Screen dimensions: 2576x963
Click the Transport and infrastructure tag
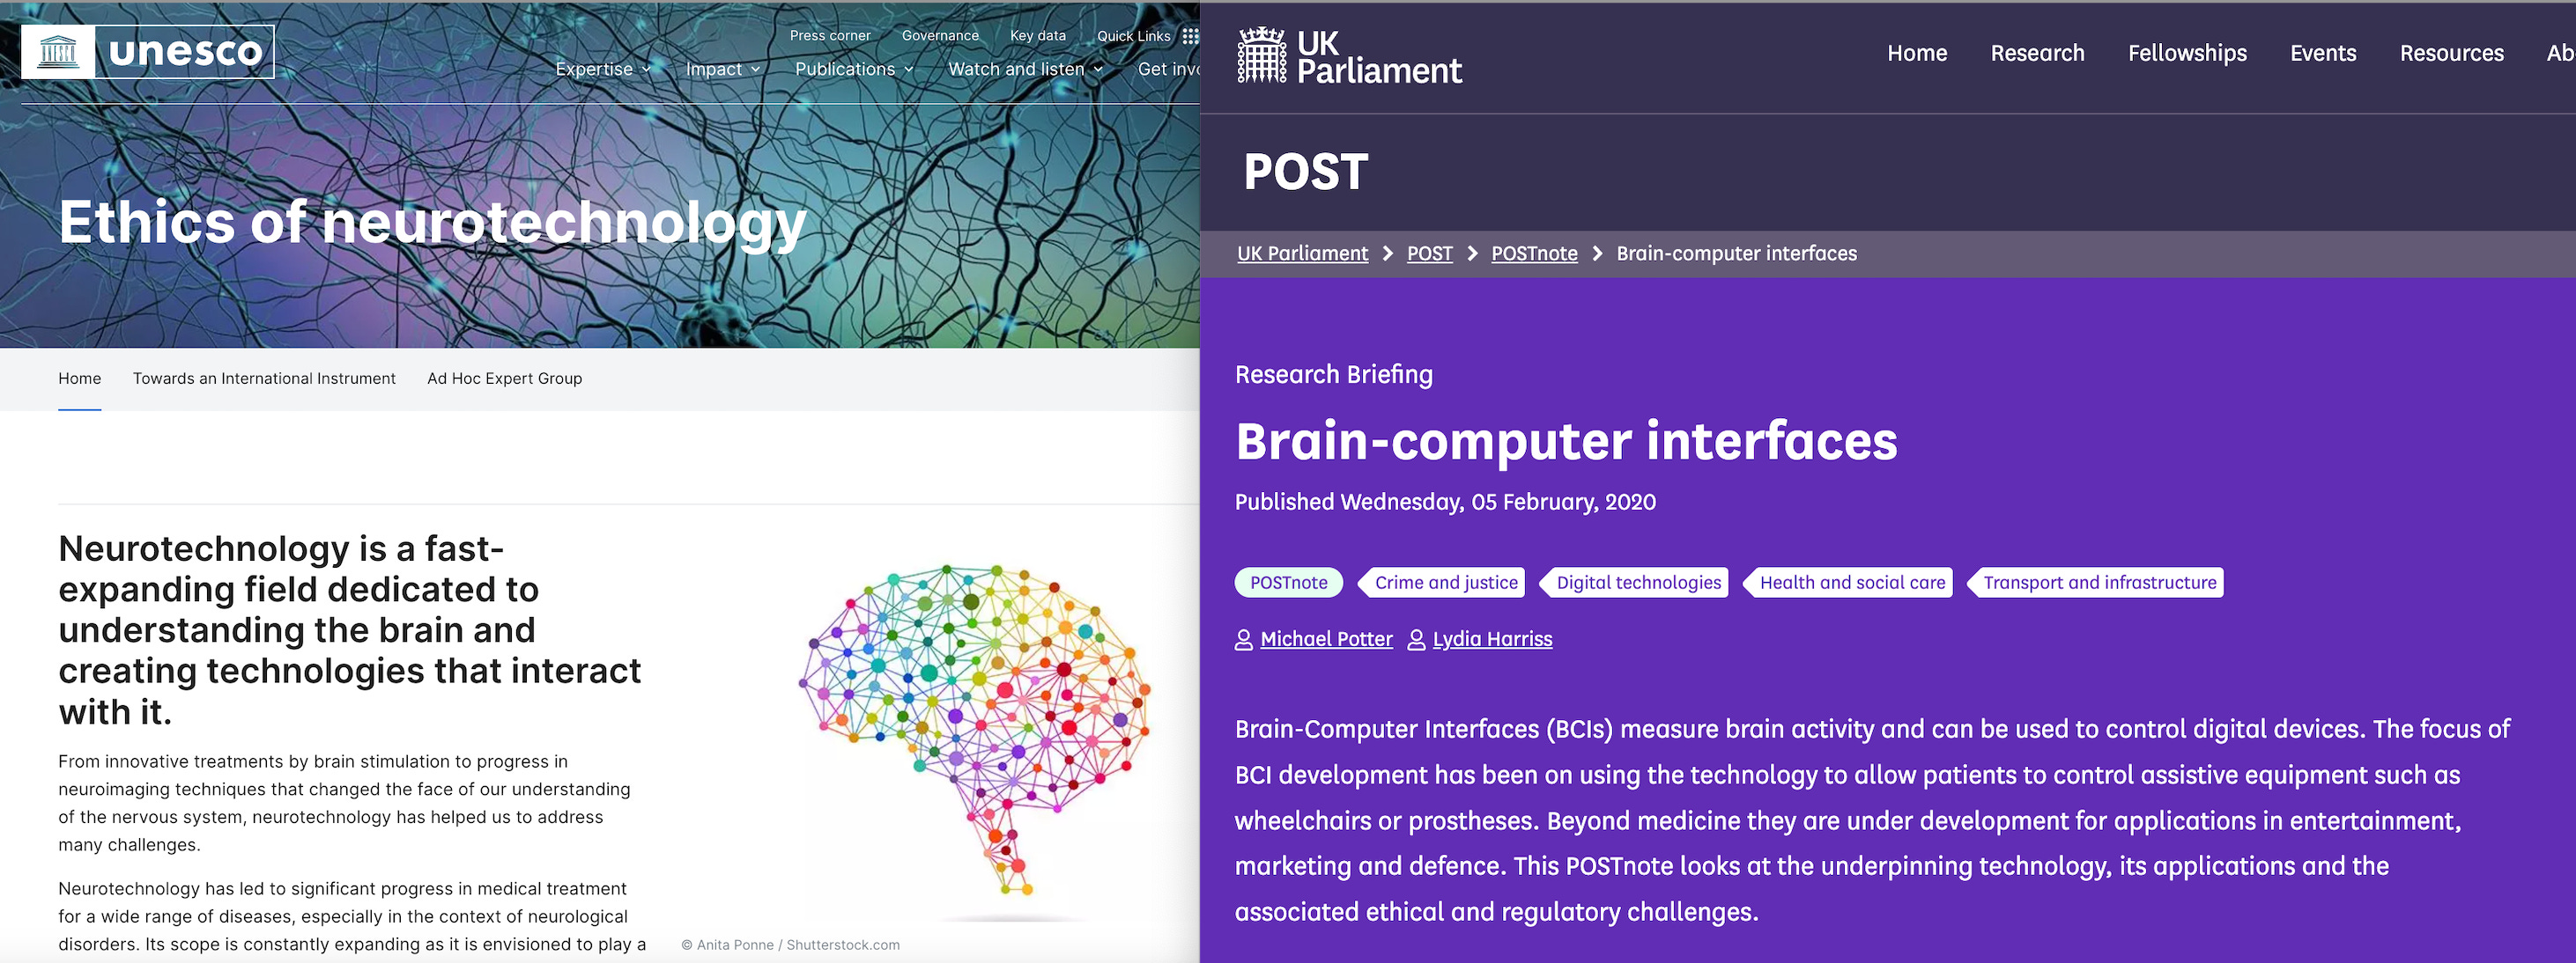(2096, 583)
